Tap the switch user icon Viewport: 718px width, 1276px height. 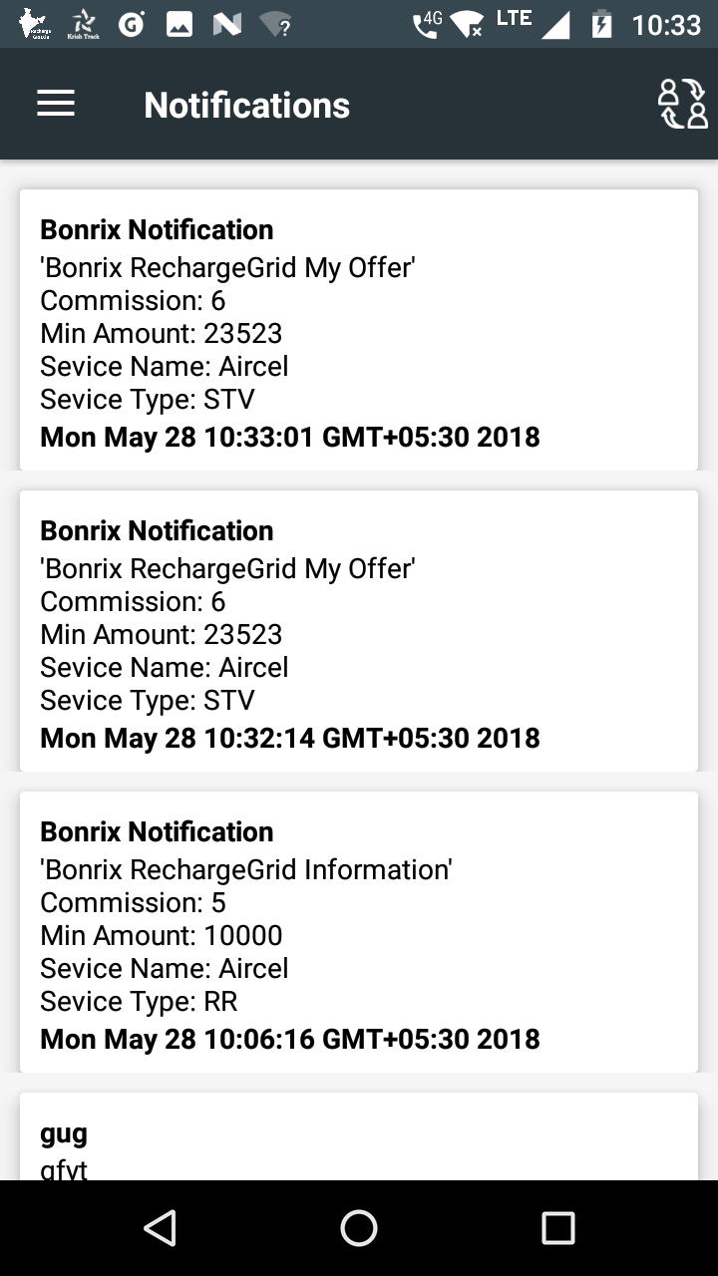pos(682,104)
